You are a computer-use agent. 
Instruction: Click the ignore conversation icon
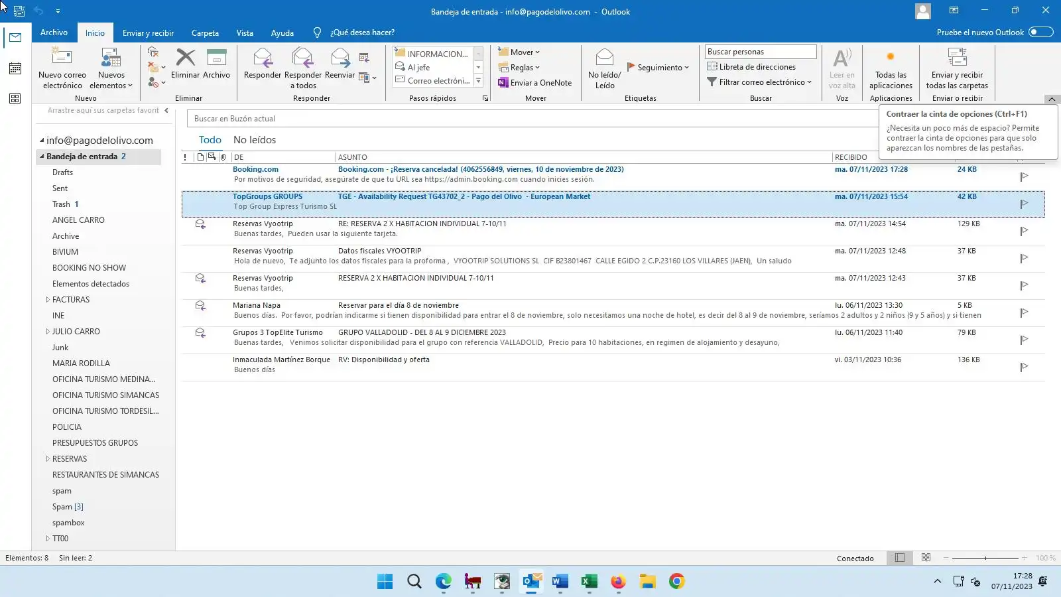click(x=153, y=52)
